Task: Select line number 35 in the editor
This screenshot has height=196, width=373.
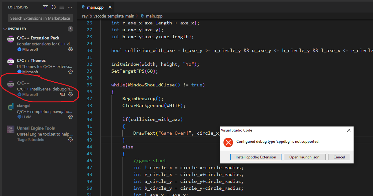Action: point(90,85)
